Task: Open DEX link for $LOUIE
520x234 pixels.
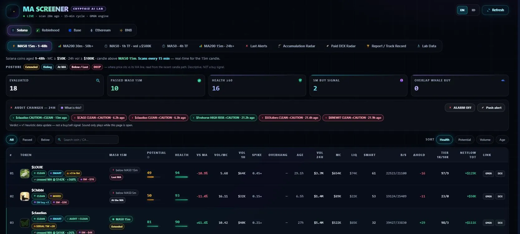Action: [500, 174]
